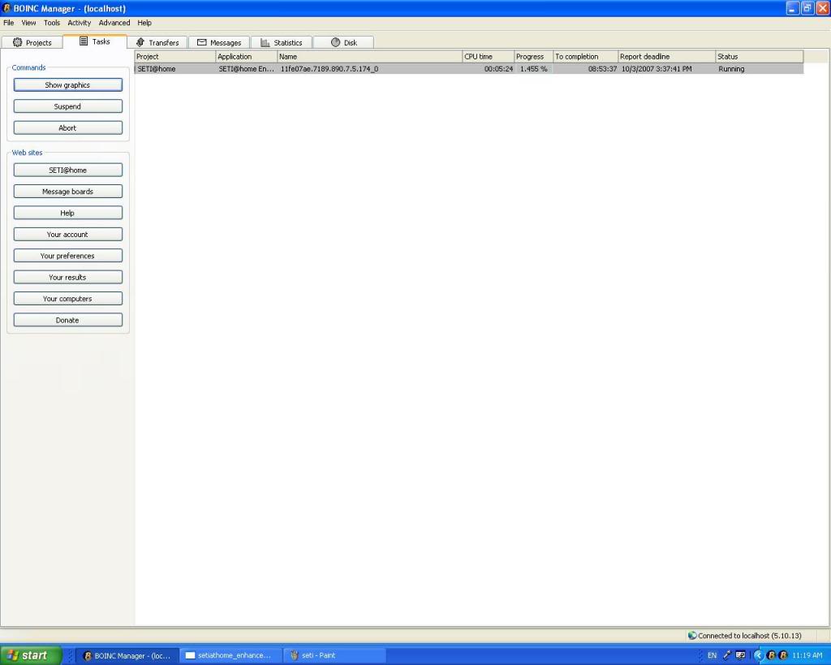Open the View menu
The height and width of the screenshot is (665, 831).
click(x=28, y=23)
